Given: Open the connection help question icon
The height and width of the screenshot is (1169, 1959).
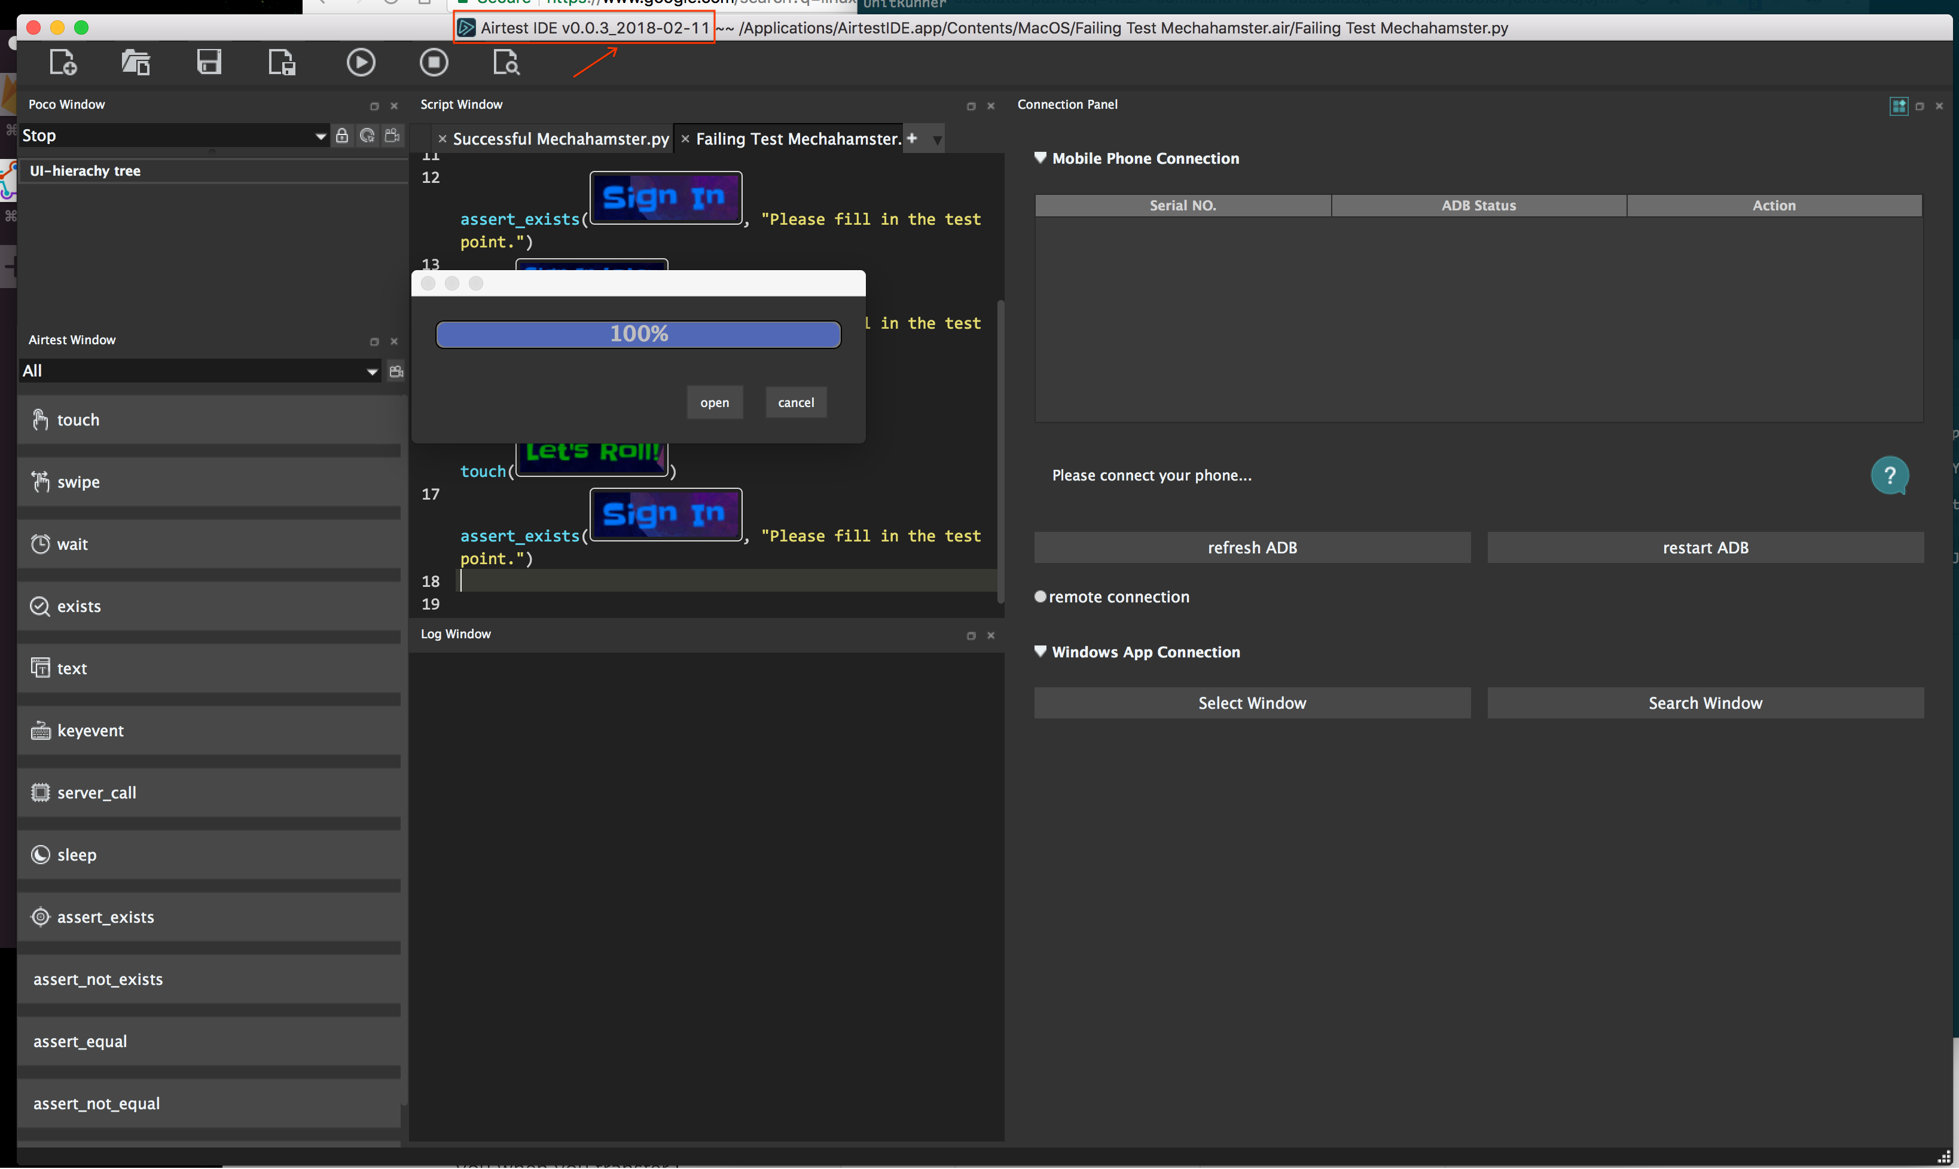Looking at the screenshot, I should (x=1890, y=476).
